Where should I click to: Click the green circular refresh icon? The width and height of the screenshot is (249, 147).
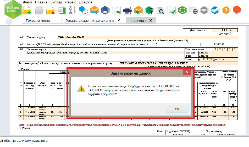click(x=182, y=10)
